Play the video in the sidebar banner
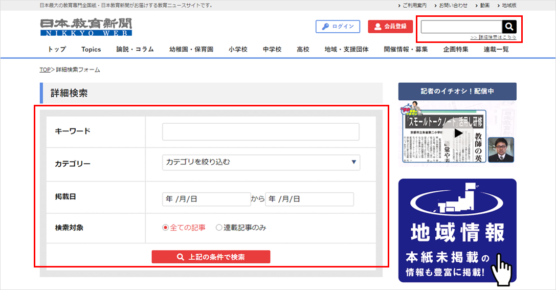Viewport: 556px width, 290px height. click(x=458, y=133)
